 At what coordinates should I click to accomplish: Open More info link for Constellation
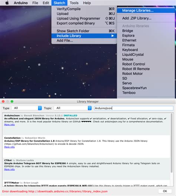(9, 147)
